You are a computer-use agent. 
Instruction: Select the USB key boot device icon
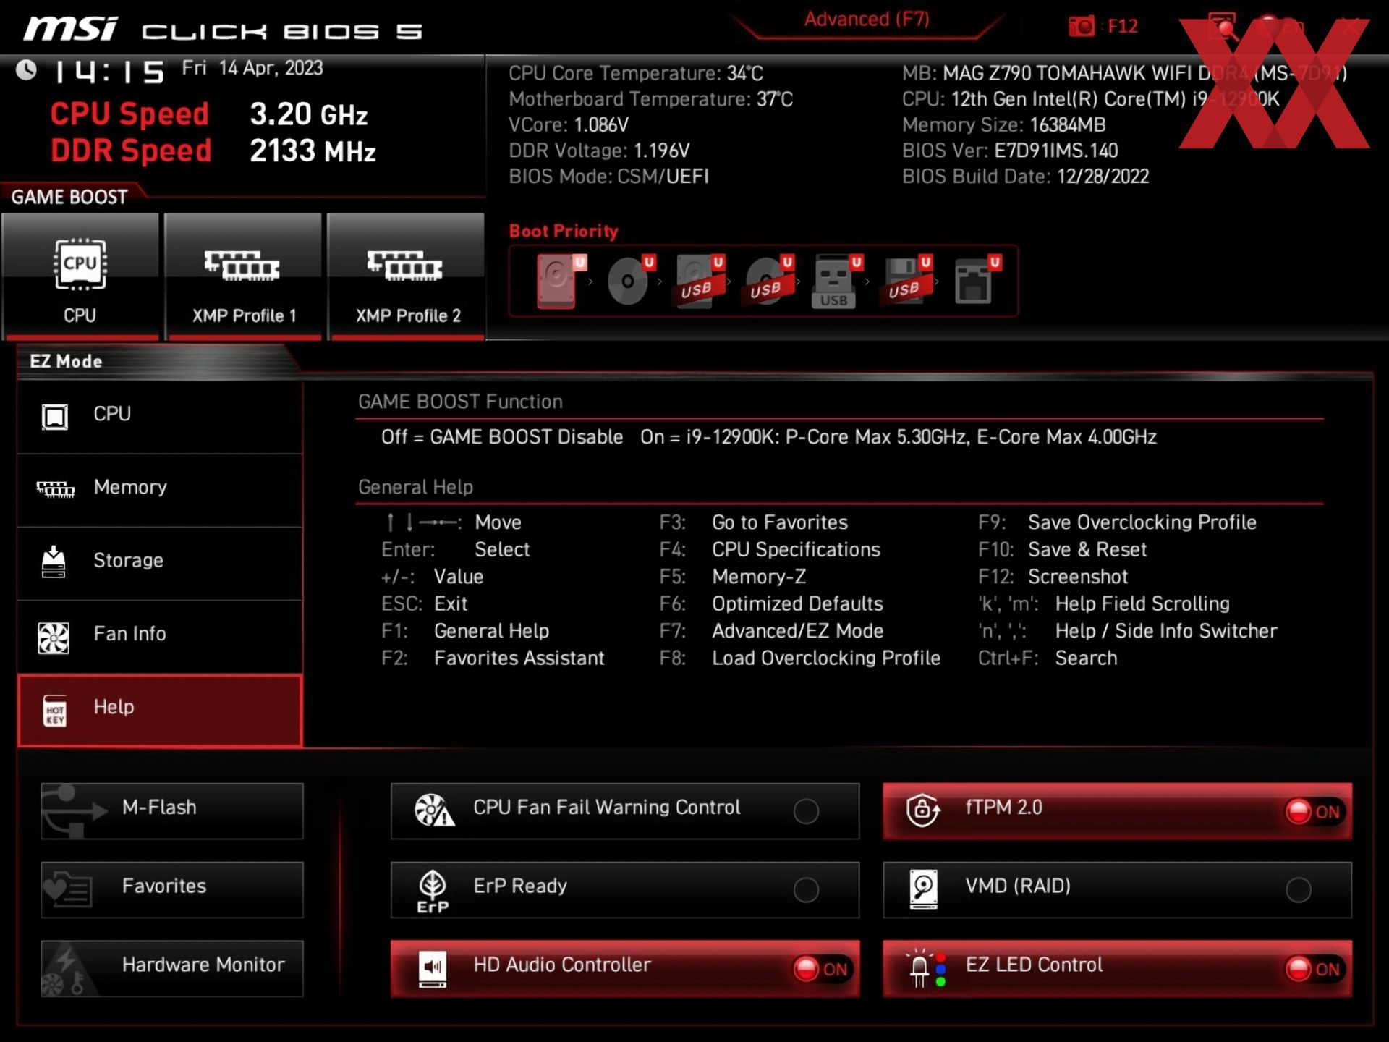(x=834, y=281)
